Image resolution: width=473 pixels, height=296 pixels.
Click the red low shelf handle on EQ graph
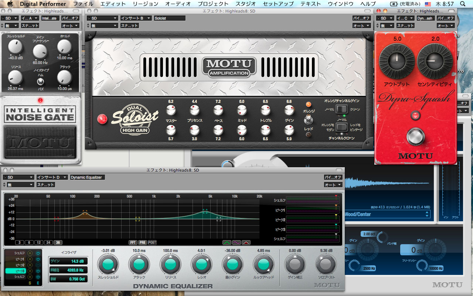pos(57,219)
